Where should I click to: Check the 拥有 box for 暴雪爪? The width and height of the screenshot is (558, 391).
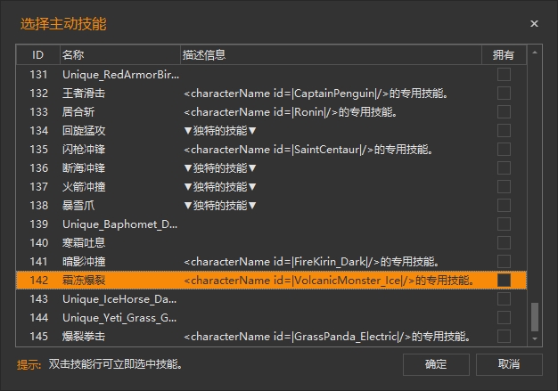tap(504, 206)
